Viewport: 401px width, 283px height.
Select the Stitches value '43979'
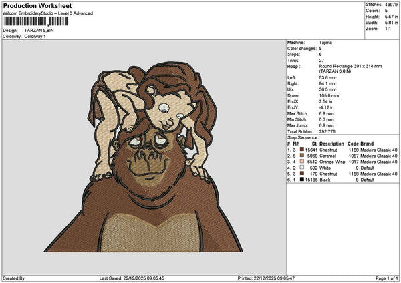tap(391, 5)
